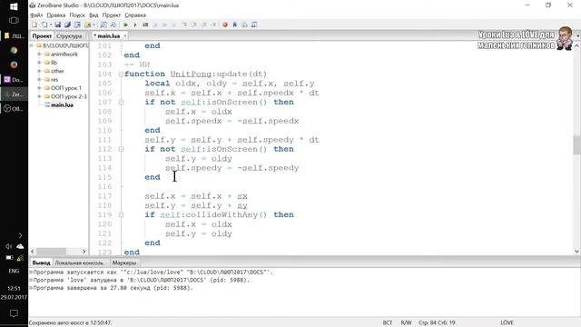Image resolution: width=581 pixels, height=327 pixels.
Task: Expand the ООП урок 2-3 folder
Action: point(39,97)
